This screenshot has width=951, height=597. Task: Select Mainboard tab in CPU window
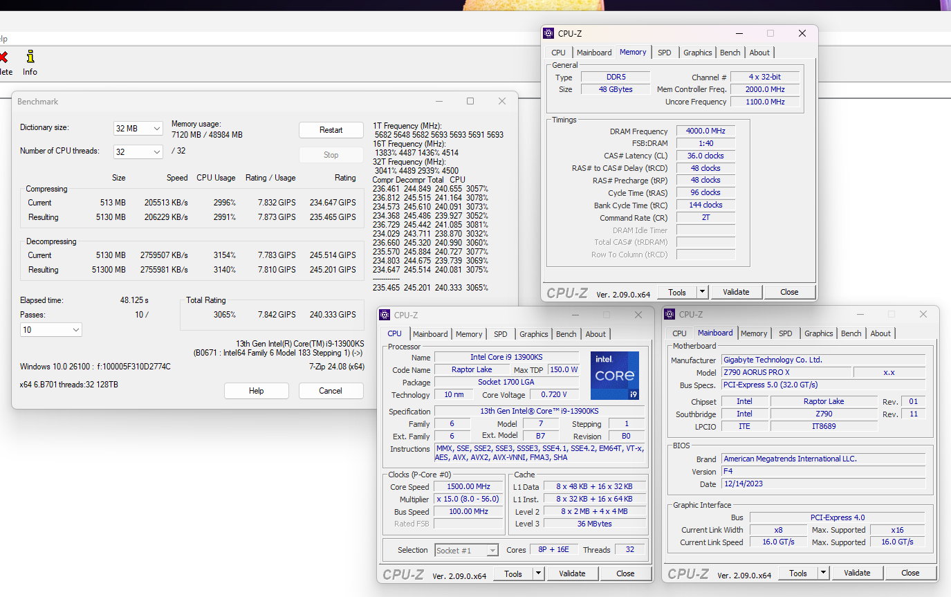430,334
